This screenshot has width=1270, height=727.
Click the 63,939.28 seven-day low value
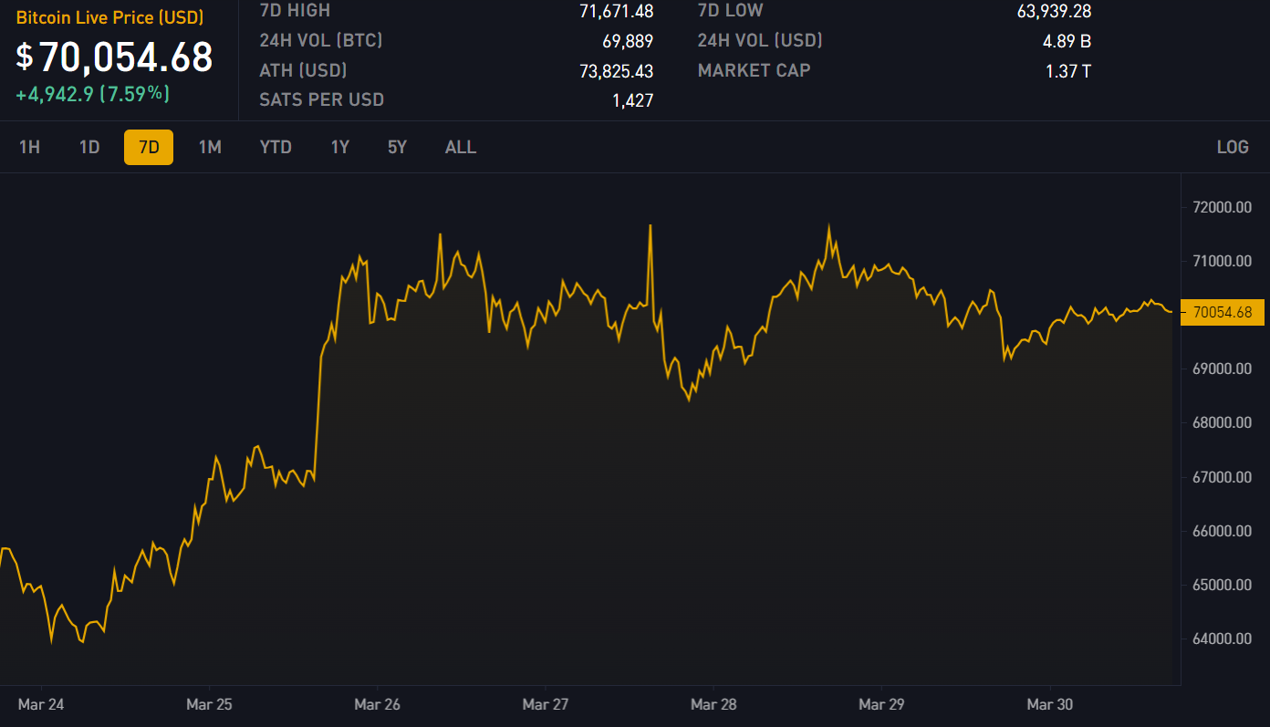(1054, 11)
